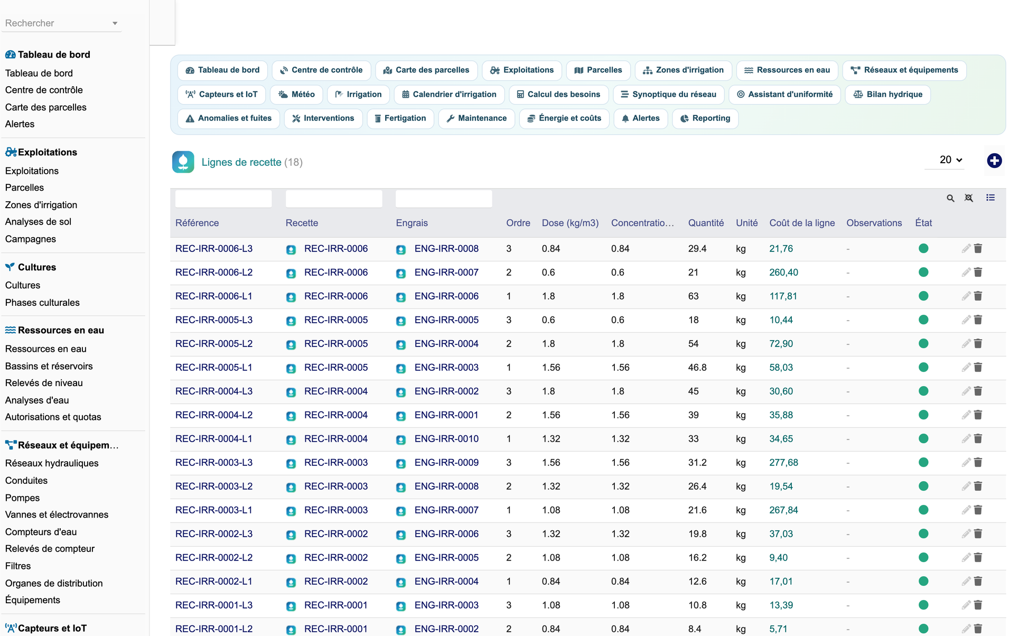Switch to Centre de contrôle tab
Screen dimensions: 1028x636
coord(321,70)
